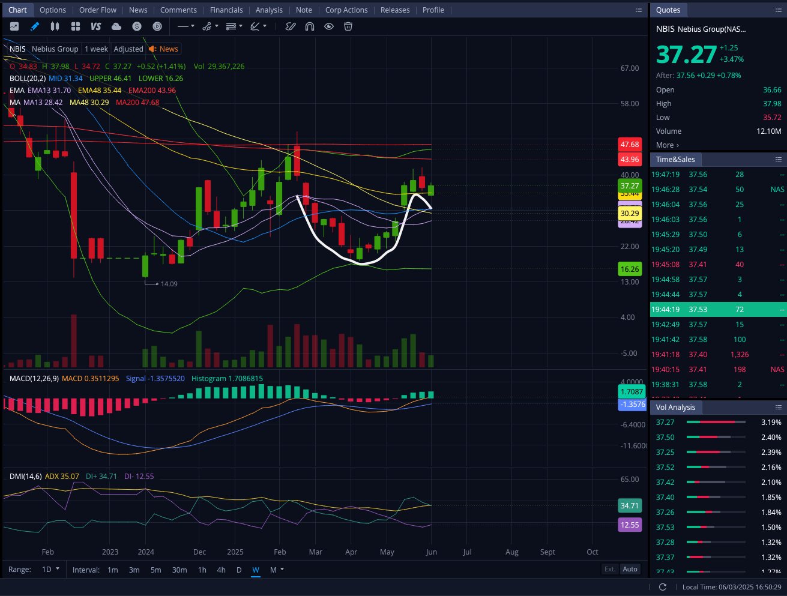Expand More quote details
This screenshot has width=787, height=596.
tap(668, 145)
